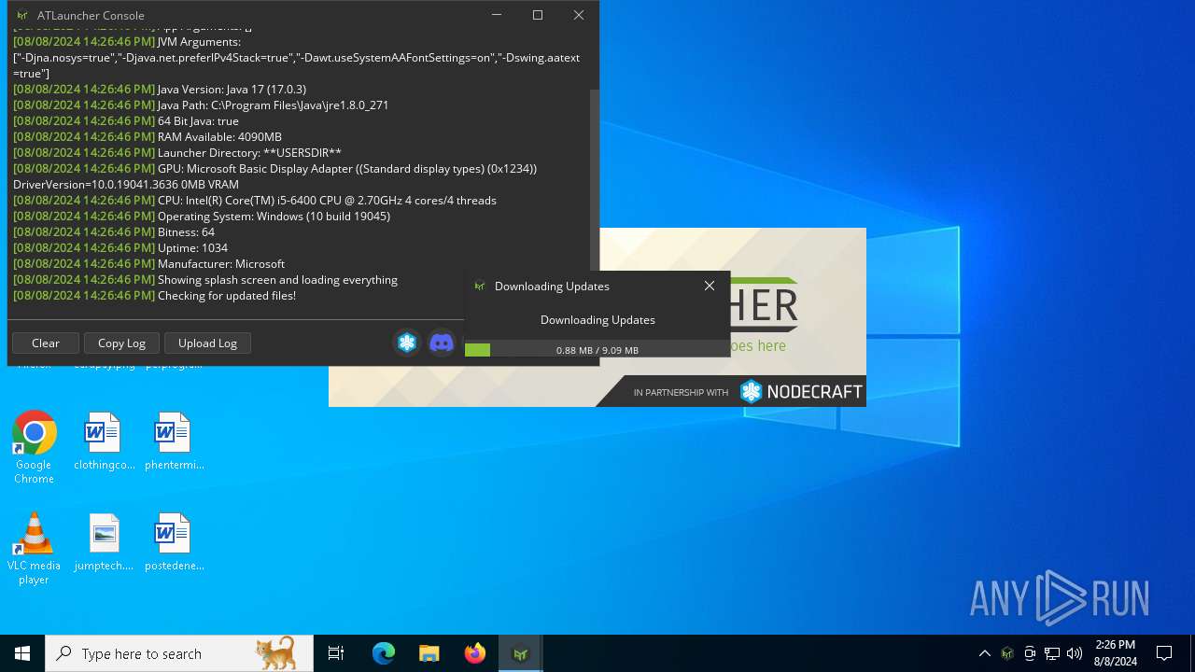This screenshot has width=1195, height=672.
Task: Minimize the ATLauncher Console window
Action: tap(497, 15)
